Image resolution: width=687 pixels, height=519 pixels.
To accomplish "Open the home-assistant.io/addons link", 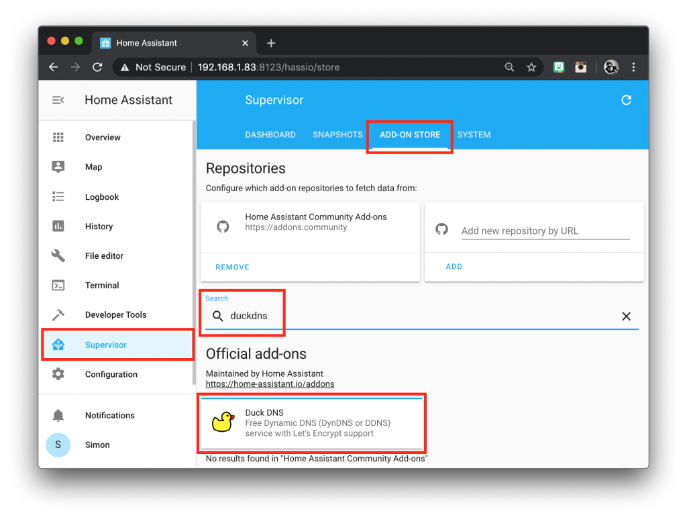I will [x=270, y=384].
